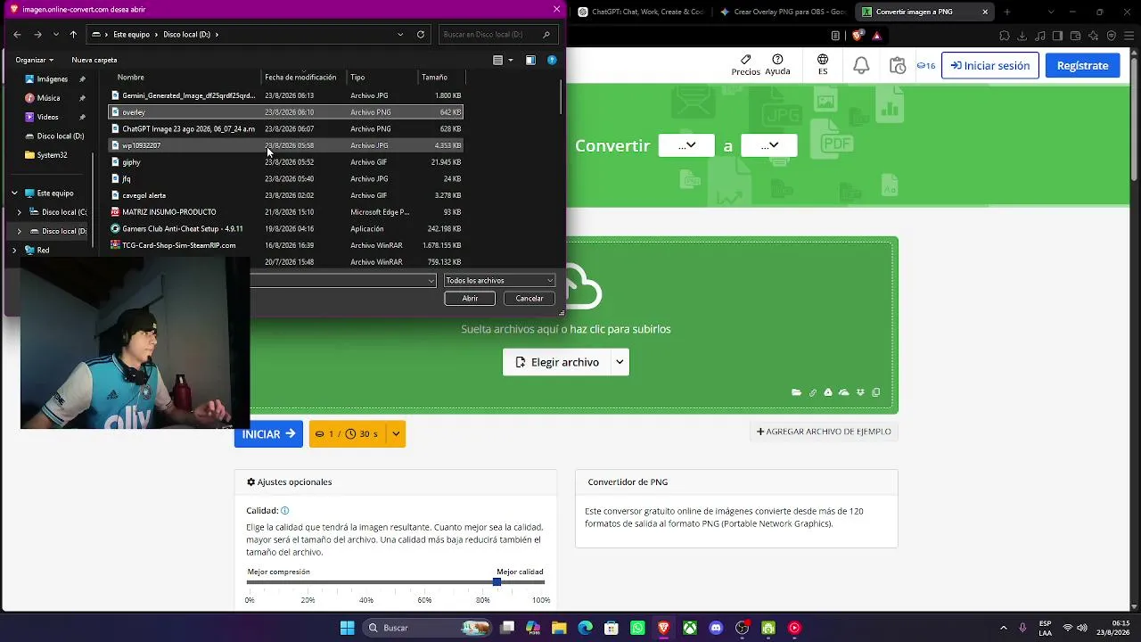Image resolution: width=1141 pixels, height=642 pixels.
Task: Open conversion history clipboard icon
Action: click(898, 66)
